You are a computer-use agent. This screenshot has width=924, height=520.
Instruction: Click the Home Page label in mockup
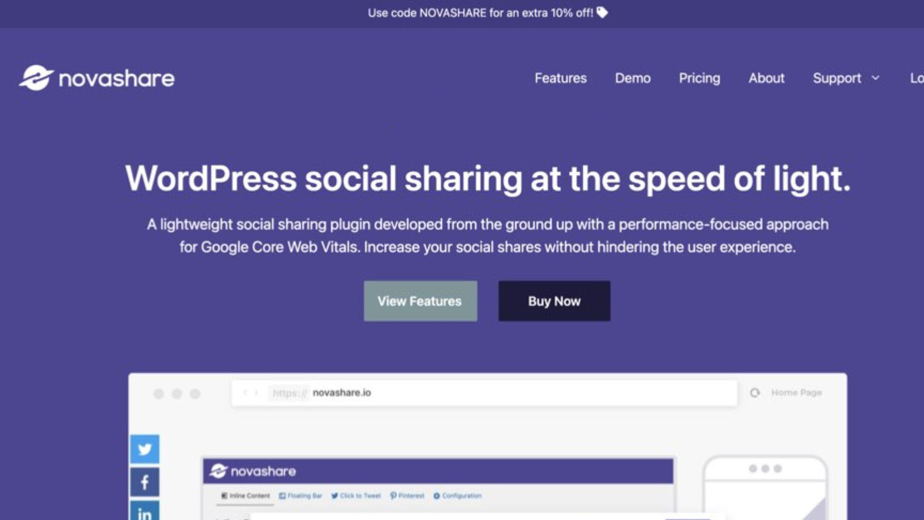point(796,392)
